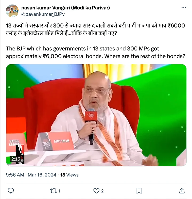Viewport: 192px width, 199px height.
Task: Bookmark this tweet
Action: tap(139, 191)
